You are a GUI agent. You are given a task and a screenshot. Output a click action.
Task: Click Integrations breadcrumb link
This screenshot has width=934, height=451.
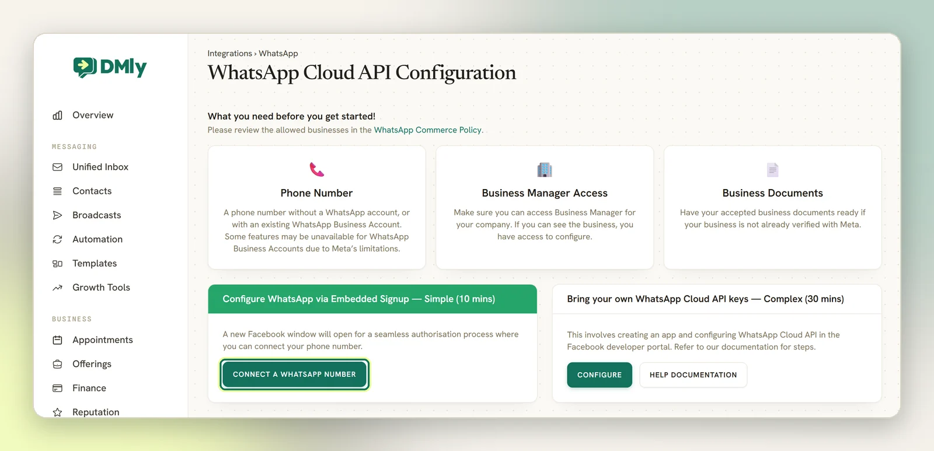coord(230,53)
